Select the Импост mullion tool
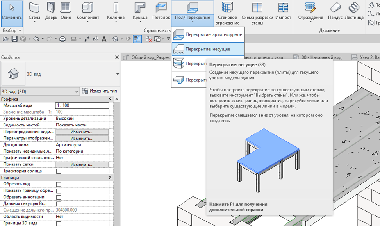The height and width of the screenshot is (226, 380). pyautogui.click(x=283, y=11)
